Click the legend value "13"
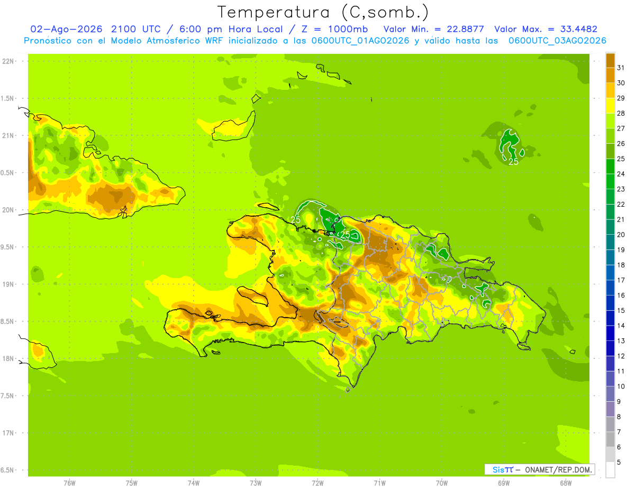 [x=621, y=341]
